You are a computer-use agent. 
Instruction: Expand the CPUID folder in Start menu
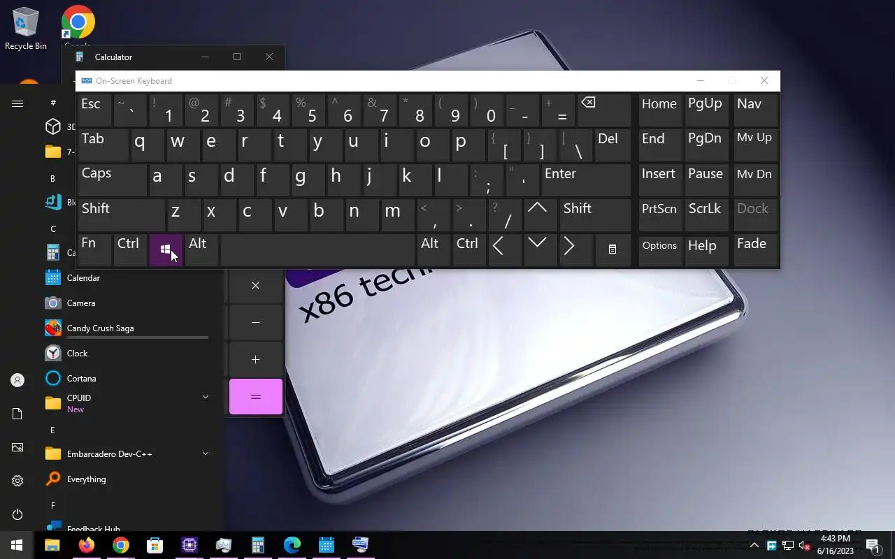click(206, 397)
